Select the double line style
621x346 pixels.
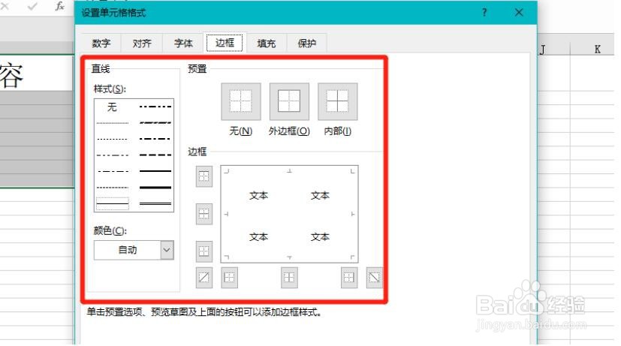click(x=155, y=203)
